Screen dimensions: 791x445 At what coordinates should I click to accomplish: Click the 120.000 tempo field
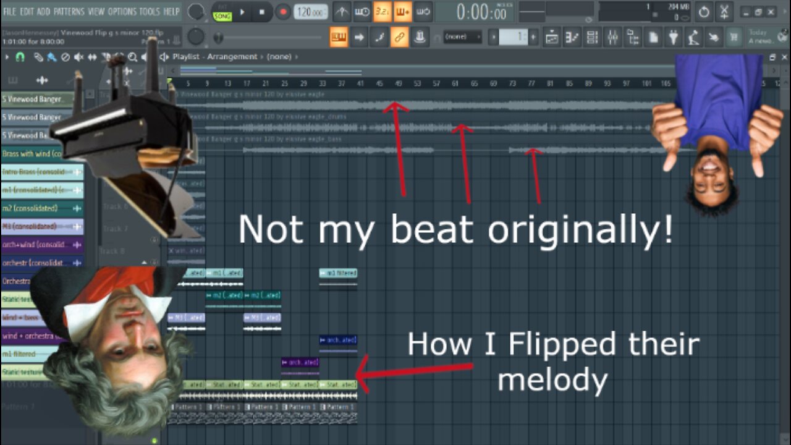click(x=311, y=12)
